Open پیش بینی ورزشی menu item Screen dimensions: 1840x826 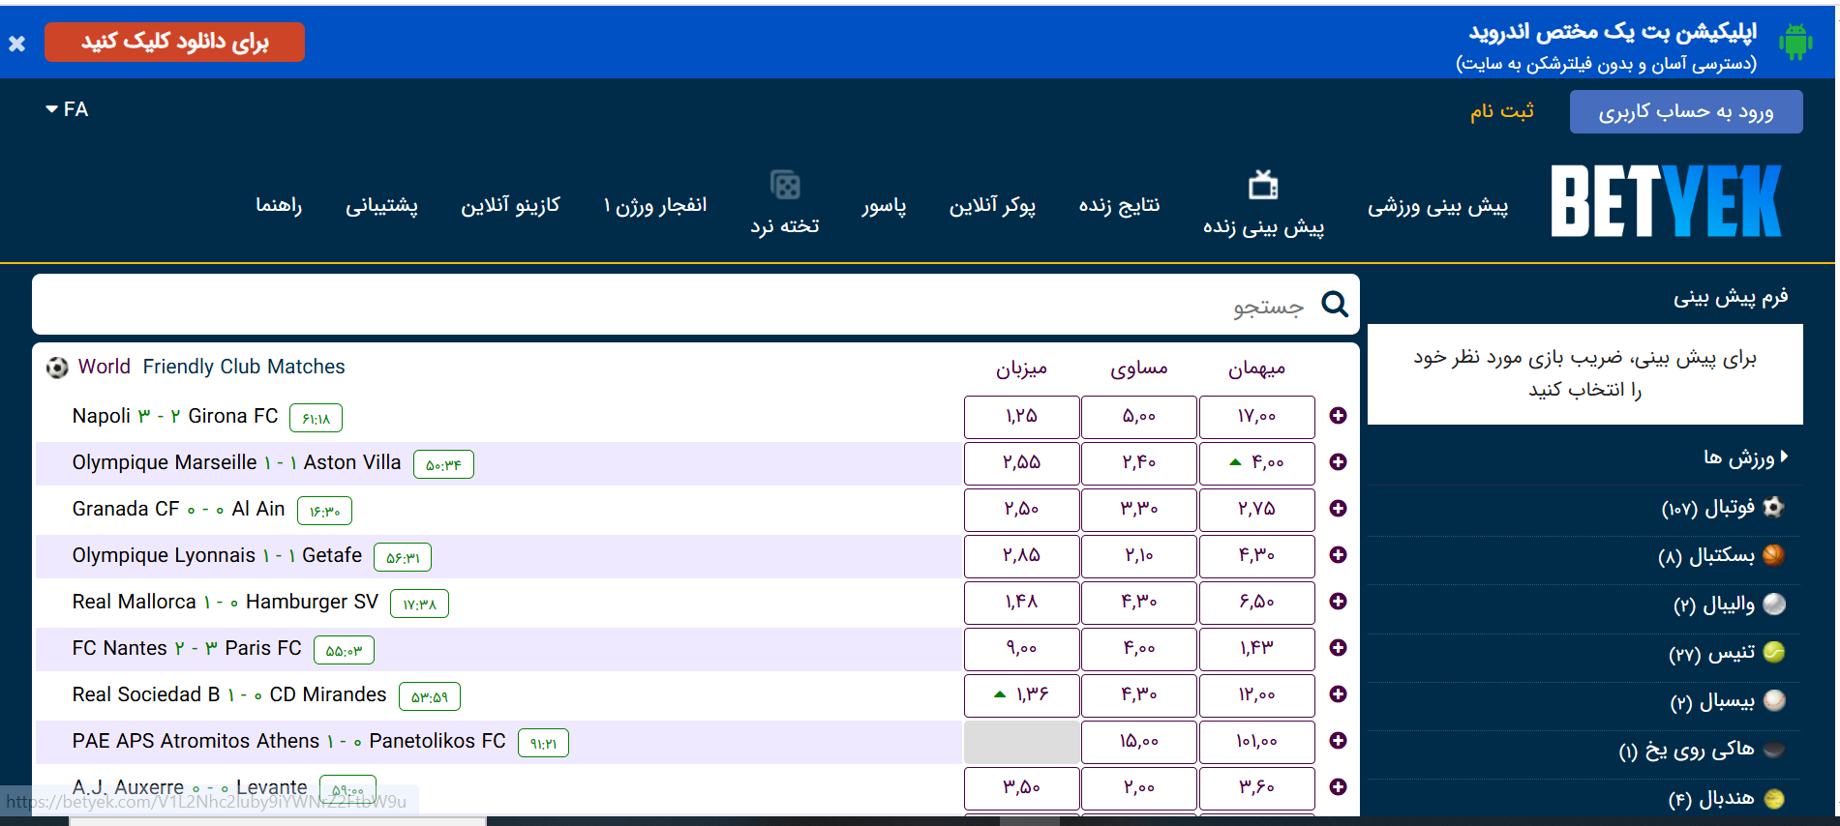tap(1437, 206)
